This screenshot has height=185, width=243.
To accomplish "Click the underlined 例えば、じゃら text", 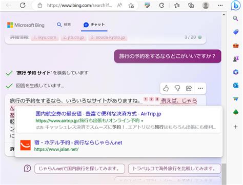I will [179, 101].
